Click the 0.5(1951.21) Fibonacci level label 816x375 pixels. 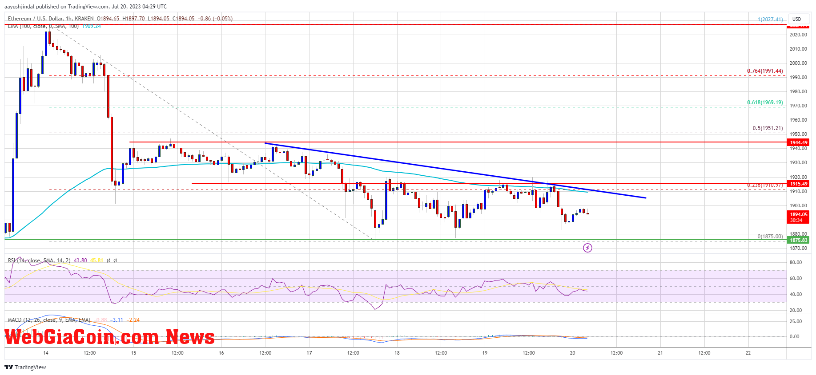click(768, 128)
